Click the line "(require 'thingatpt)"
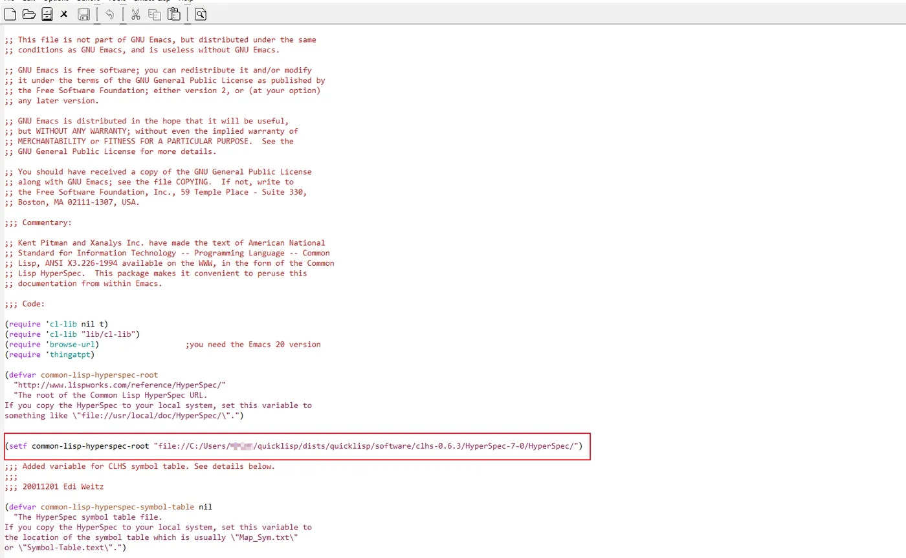 tap(50, 354)
